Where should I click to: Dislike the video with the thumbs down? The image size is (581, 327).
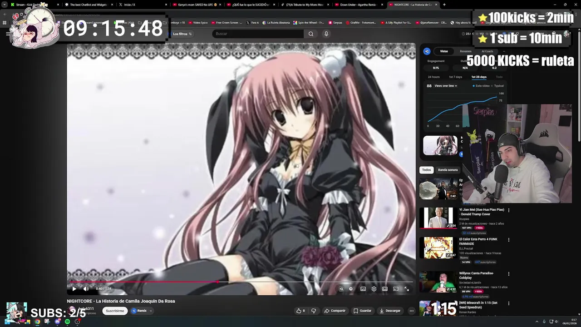[313, 311]
